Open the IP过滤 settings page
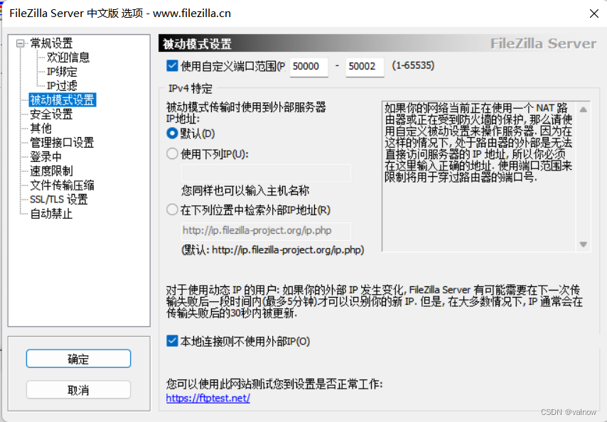This screenshot has width=607, height=422. [x=62, y=86]
